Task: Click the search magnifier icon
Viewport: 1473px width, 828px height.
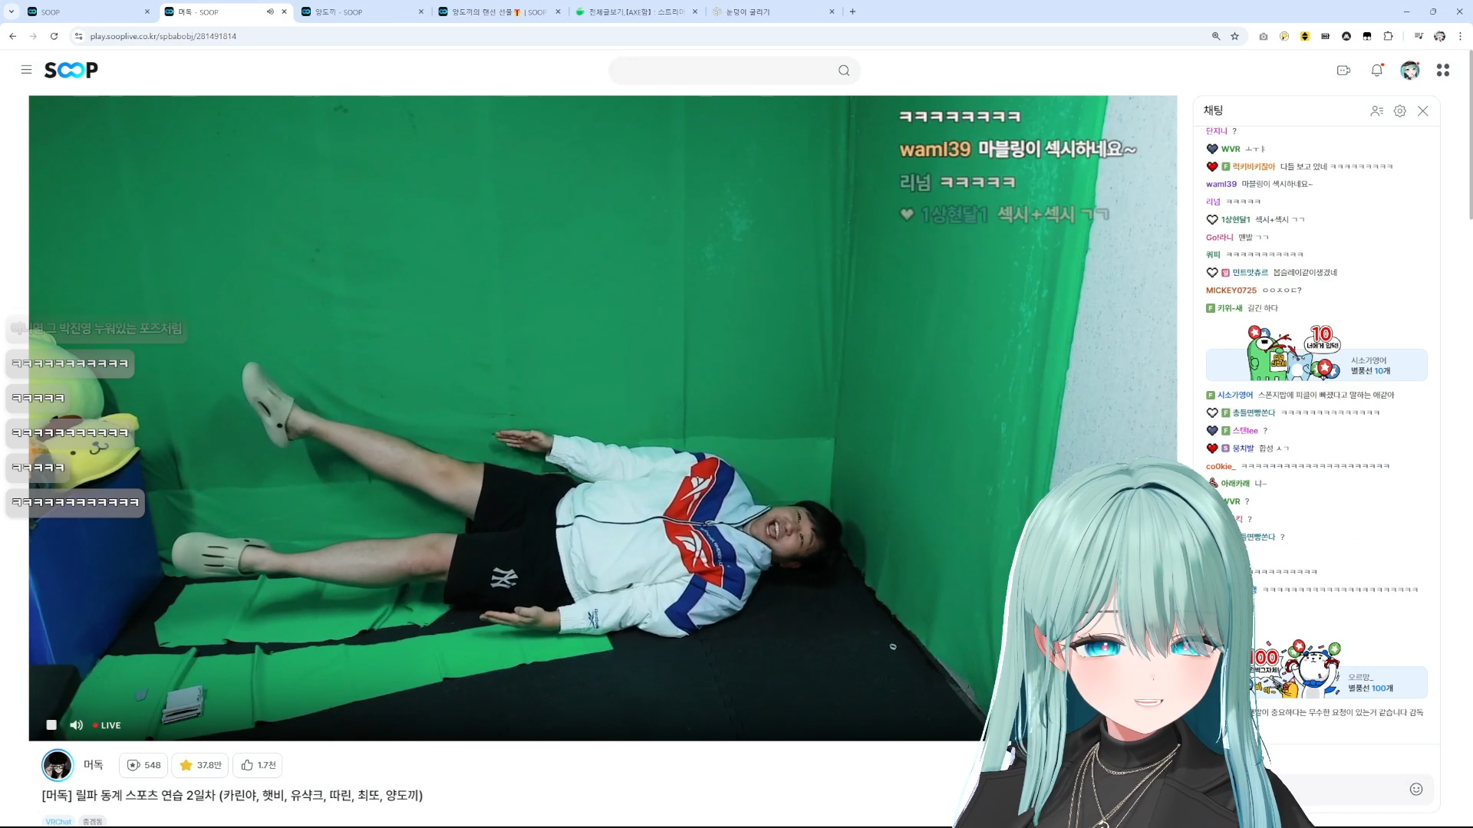Action: click(844, 71)
